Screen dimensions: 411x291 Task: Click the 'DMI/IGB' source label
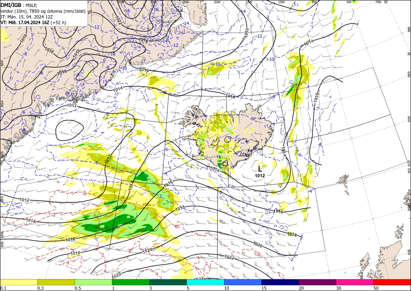coord(11,5)
